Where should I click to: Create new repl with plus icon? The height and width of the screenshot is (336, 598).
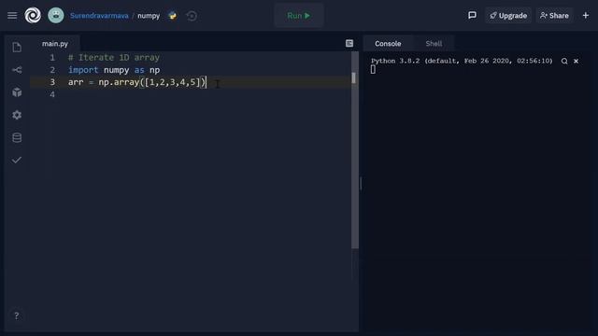586,15
